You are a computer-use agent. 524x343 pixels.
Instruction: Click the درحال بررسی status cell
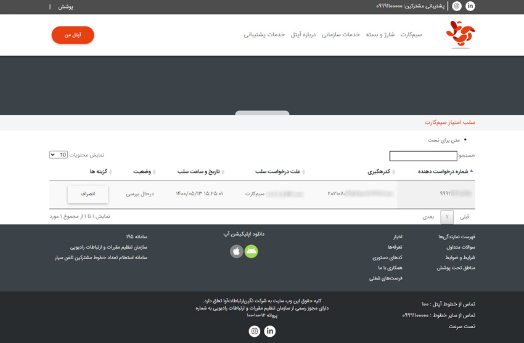(x=140, y=194)
